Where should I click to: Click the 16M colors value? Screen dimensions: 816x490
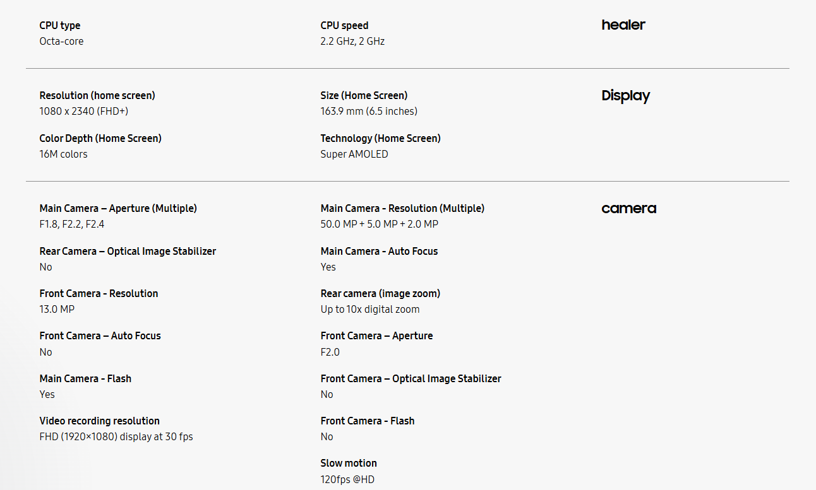(63, 154)
